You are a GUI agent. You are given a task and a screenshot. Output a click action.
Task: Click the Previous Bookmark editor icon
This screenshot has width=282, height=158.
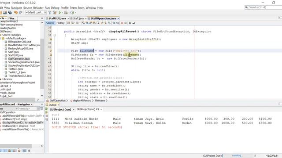pyautogui.click(x=102, y=23)
